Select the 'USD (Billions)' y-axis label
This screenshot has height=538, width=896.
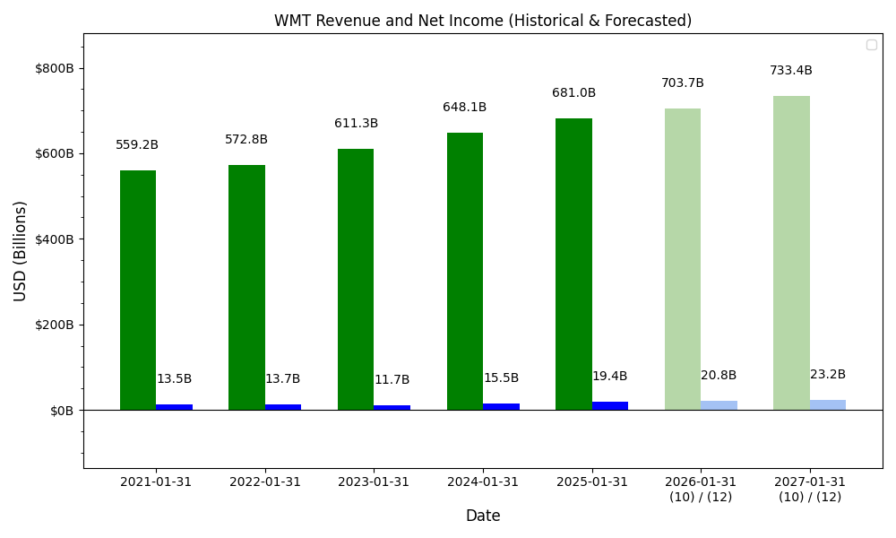click(20, 251)
